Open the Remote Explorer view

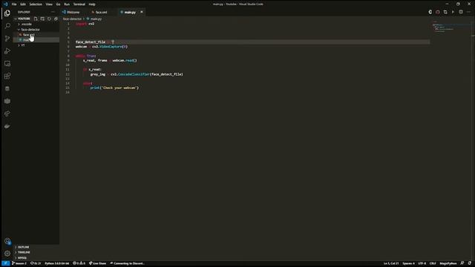point(7,64)
